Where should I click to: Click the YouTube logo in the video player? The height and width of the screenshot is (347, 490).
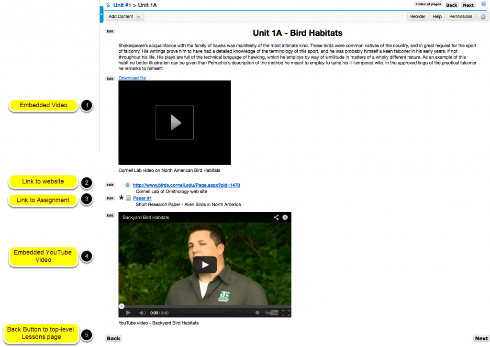coord(271,313)
